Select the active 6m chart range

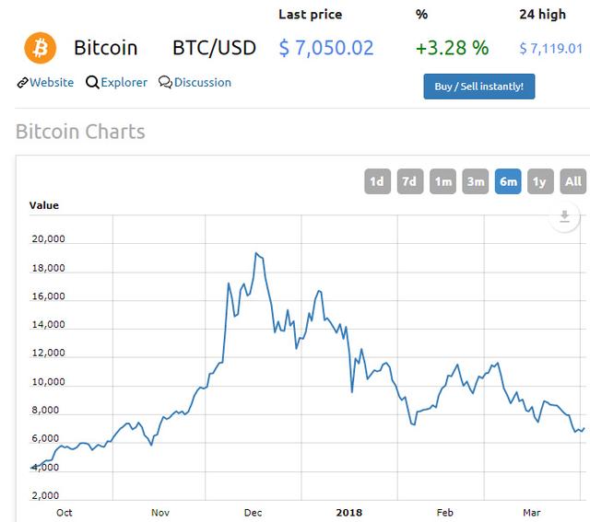(508, 181)
